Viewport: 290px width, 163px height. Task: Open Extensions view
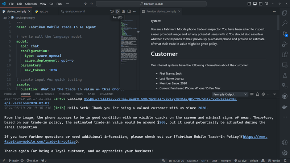coord(285,55)
